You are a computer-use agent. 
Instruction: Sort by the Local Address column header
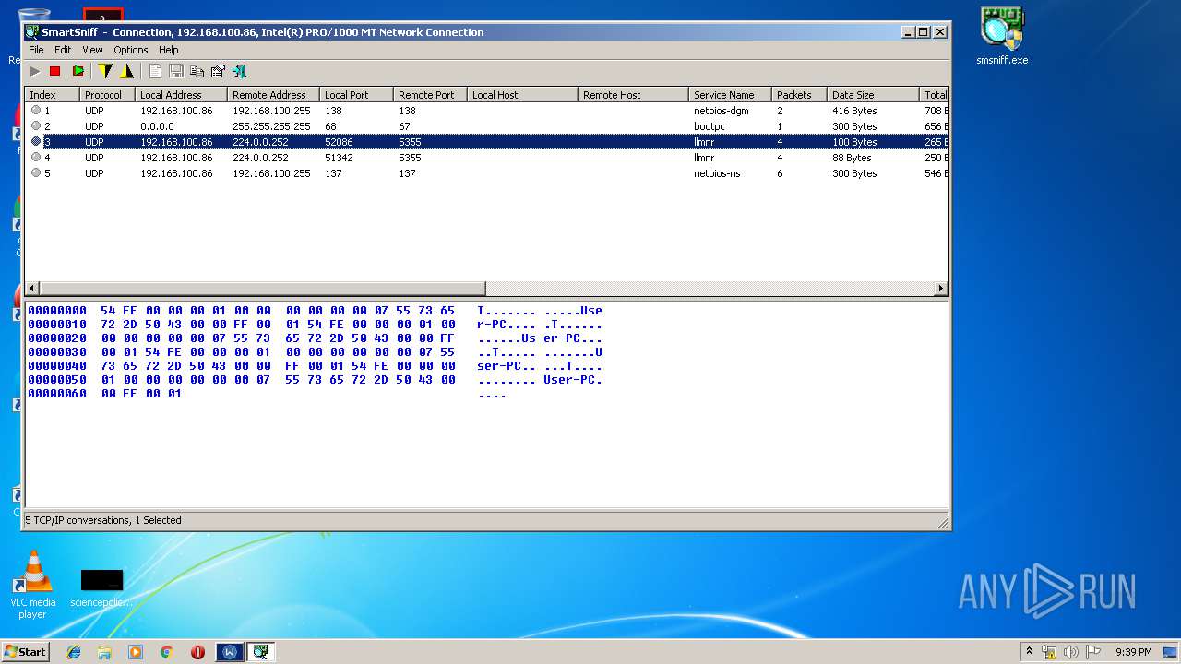point(181,95)
